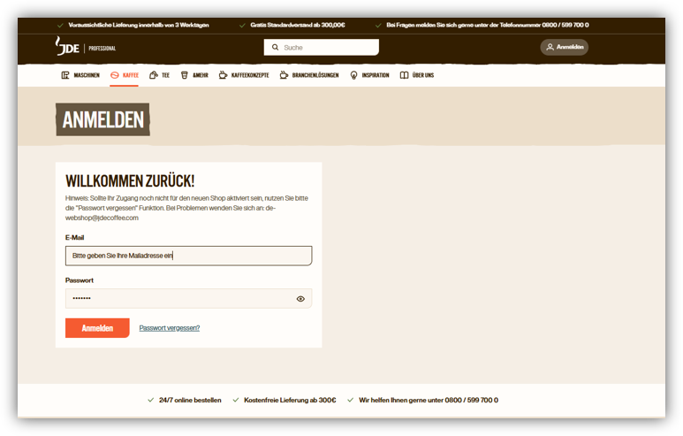Click the Passwort field label
This screenshot has width=683, height=436.
pyautogui.click(x=80, y=280)
